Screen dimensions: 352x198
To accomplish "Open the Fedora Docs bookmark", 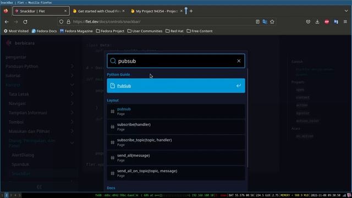I will pyautogui.click(x=44, y=31).
